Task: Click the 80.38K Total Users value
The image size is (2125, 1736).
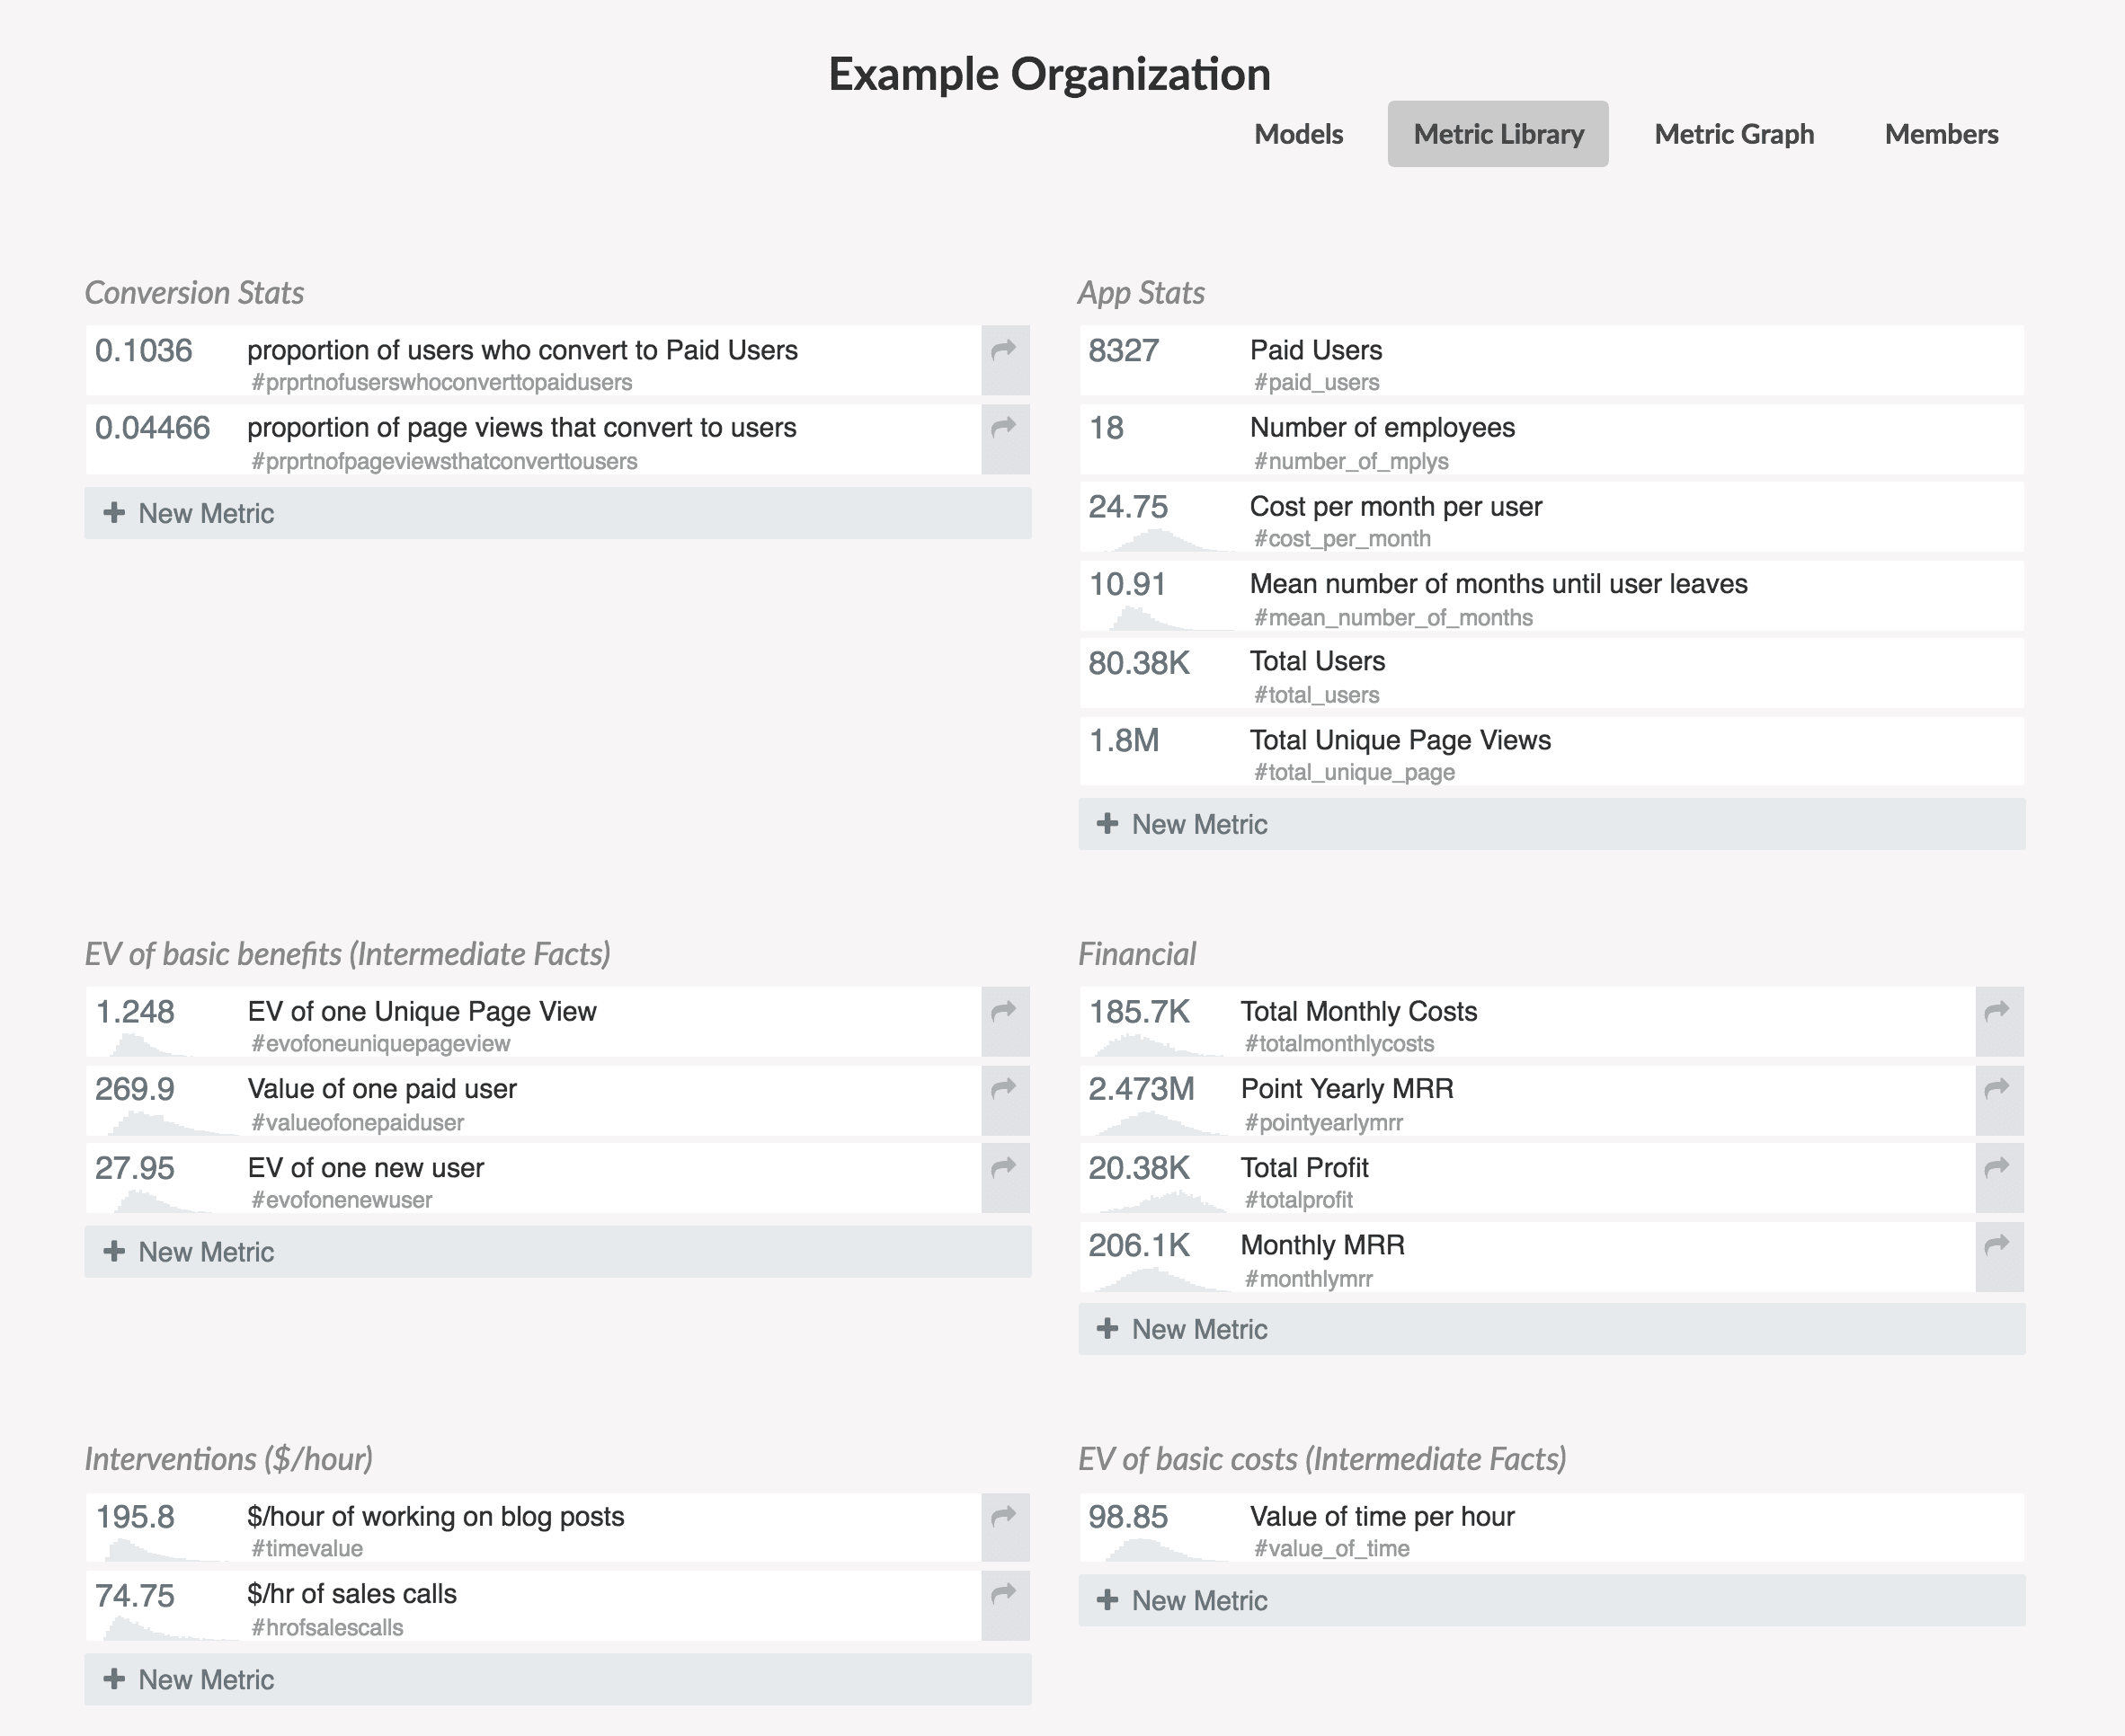Action: [1139, 662]
